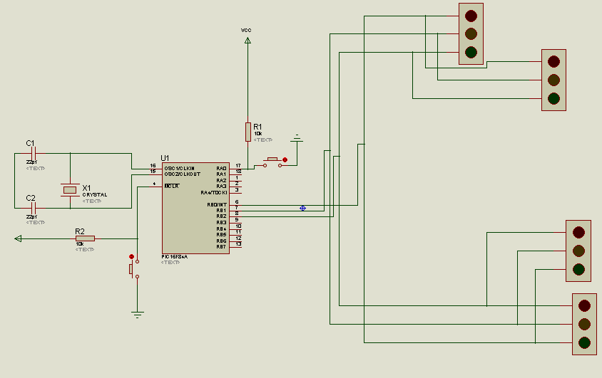Image resolution: width=602 pixels, height=378 pixels.
Task: Click the blue origin marker on the RB1 wire
Action: (302, 209)
